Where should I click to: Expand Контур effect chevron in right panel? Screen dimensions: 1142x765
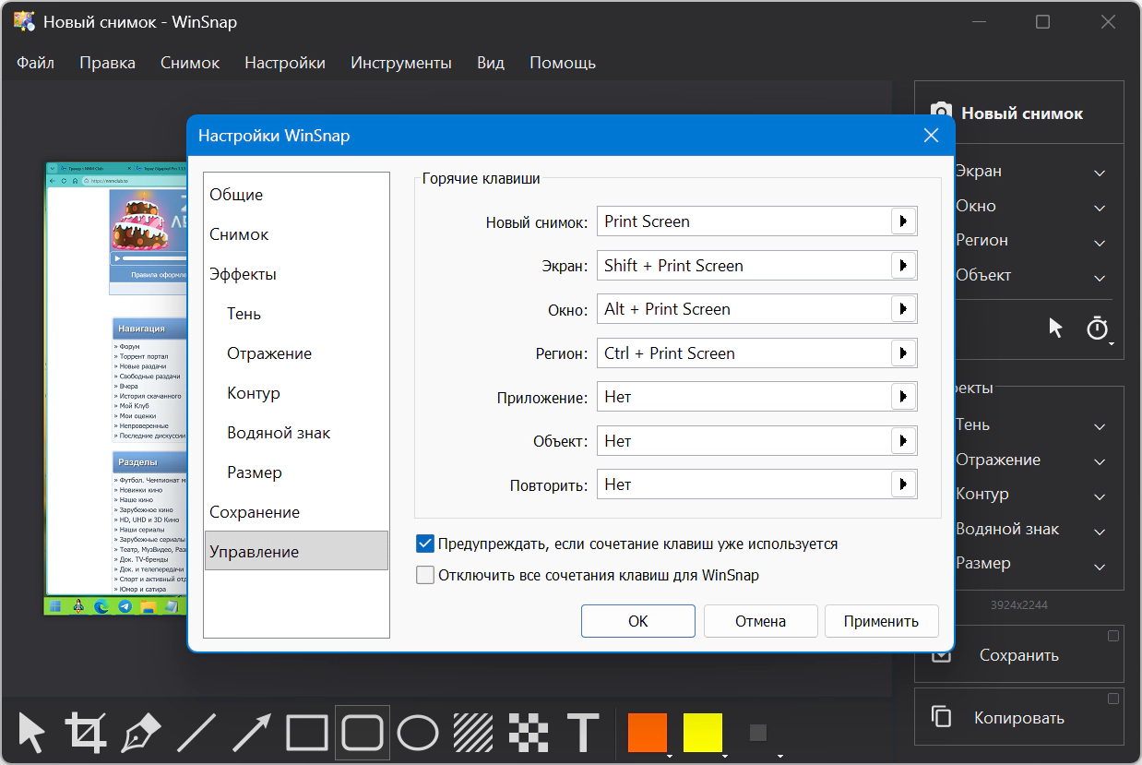1100,496
